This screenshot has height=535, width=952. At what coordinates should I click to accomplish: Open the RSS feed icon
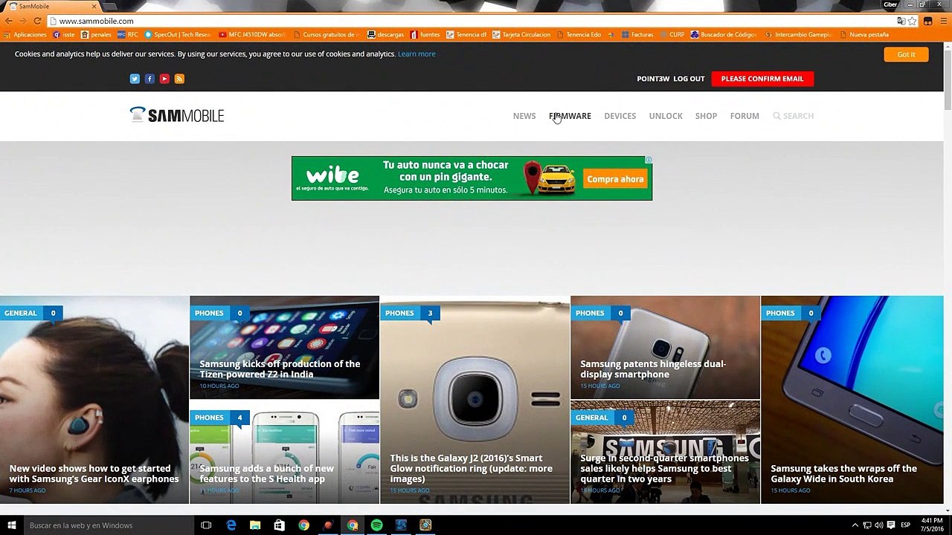coord(179,79)
